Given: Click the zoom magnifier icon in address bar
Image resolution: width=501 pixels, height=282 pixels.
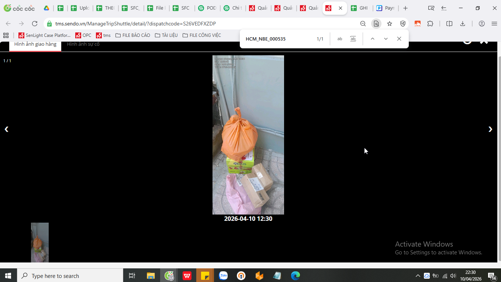Looking at the screenshot, I should [363, 24].
